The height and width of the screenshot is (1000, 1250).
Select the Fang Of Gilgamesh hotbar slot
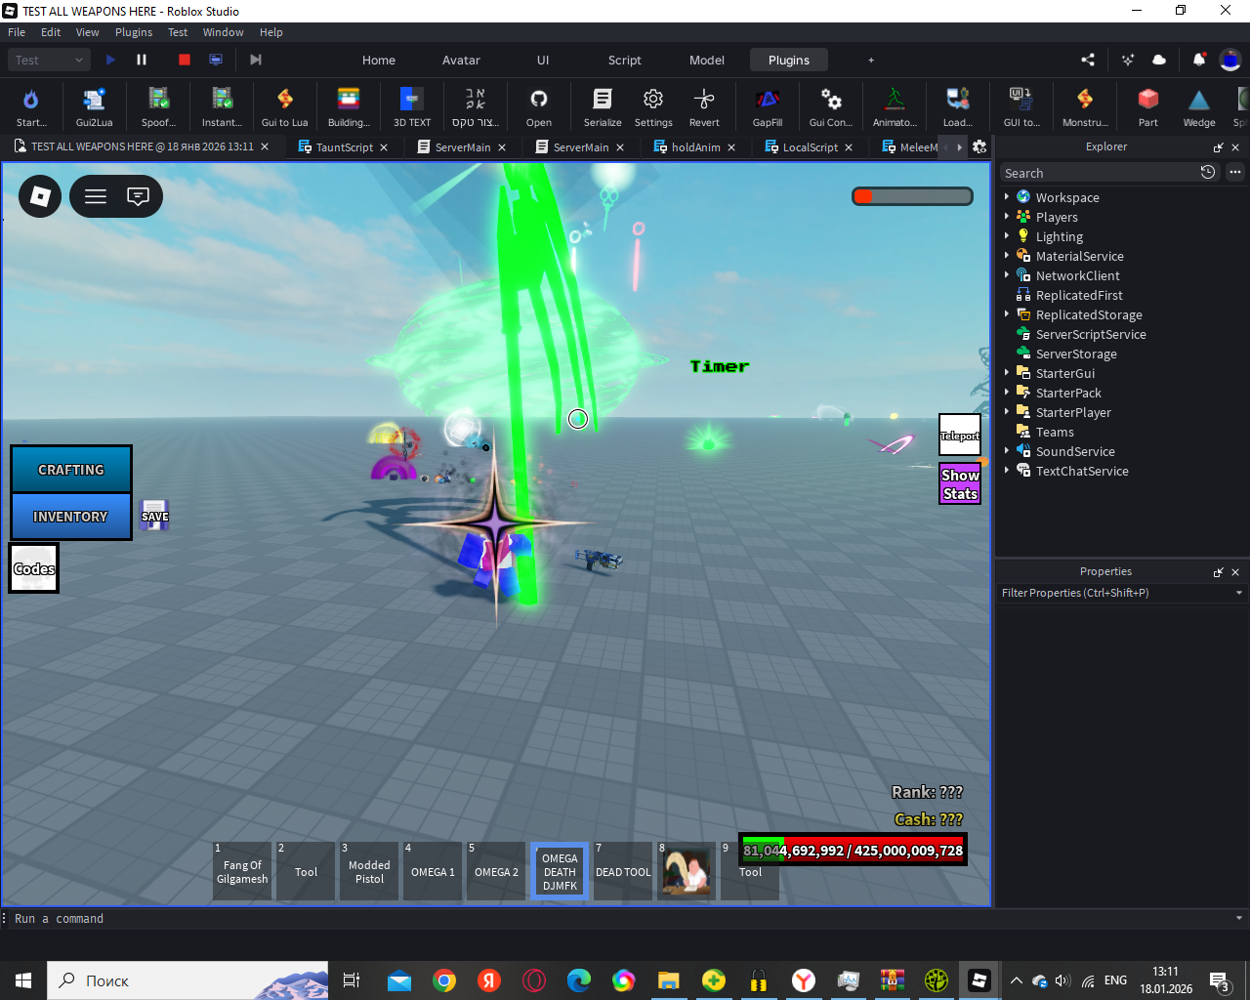(x=242, y=871)
